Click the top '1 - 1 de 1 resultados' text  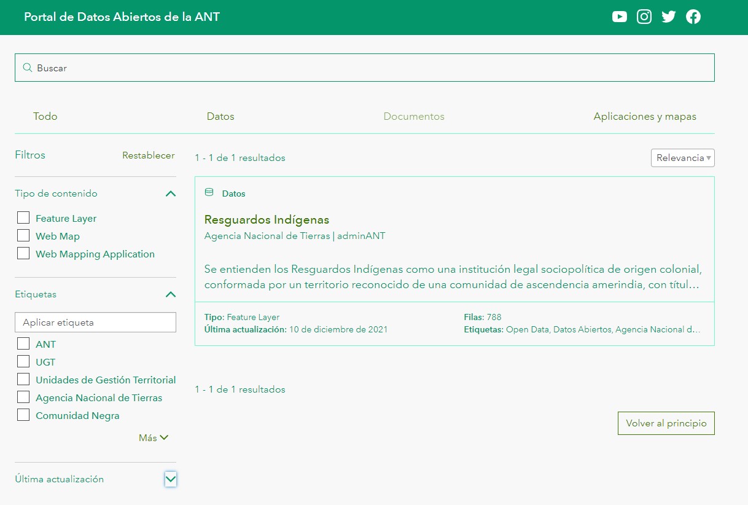(240, 158)
